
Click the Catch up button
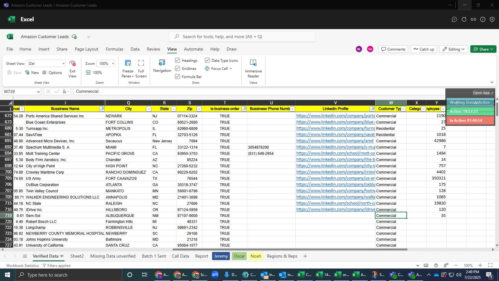pyautogui.click(x=424, y=49)
